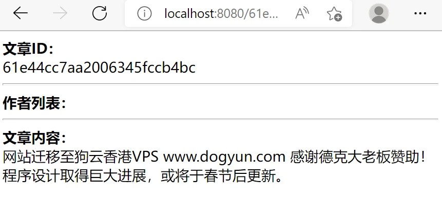
Task: Reload the page with the refresh icon
Action: click(x=100, y=13)
